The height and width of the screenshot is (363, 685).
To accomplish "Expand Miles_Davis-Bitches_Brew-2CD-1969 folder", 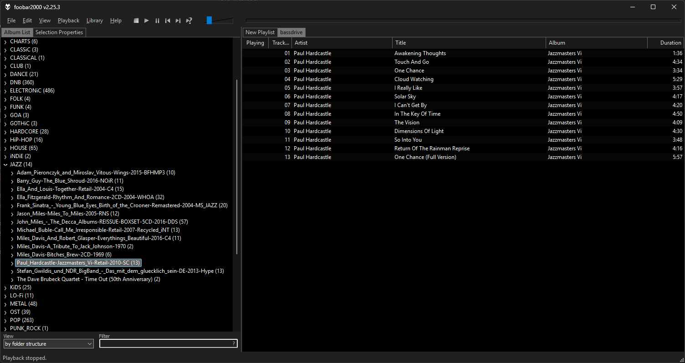I will (x=12, y=255).
